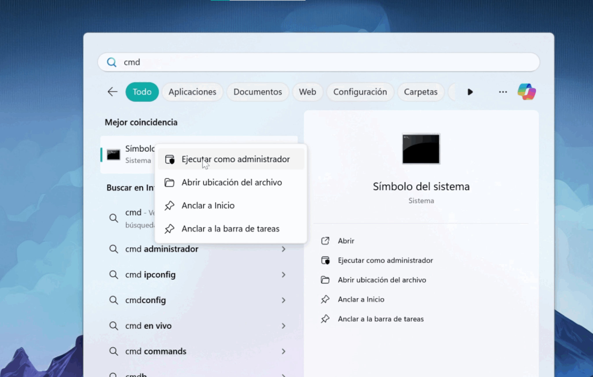
Task: Select the cmdconfig search suggestion
Action: coord(145,300)
